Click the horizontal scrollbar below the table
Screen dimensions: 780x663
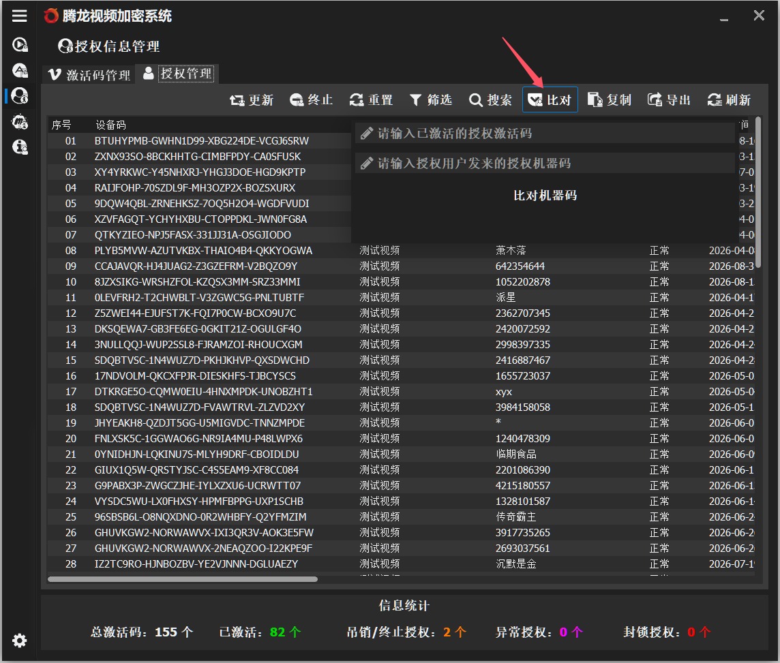click(183, 579)
